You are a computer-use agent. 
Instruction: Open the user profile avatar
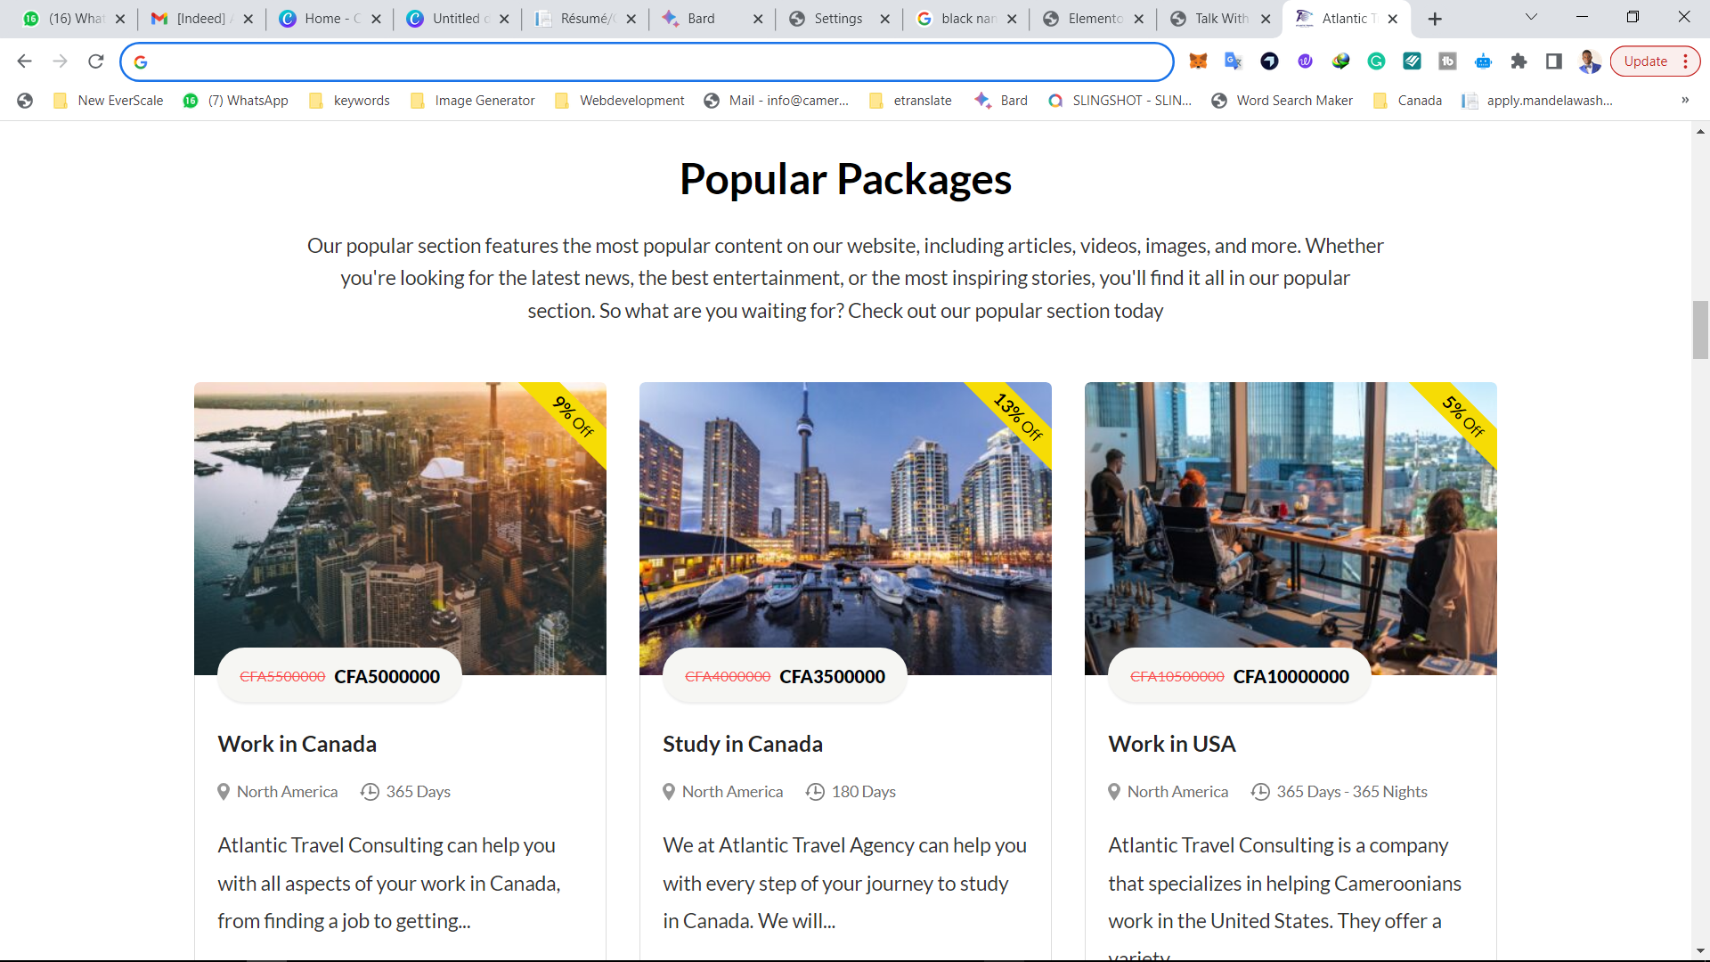[x=1589, y=61]
